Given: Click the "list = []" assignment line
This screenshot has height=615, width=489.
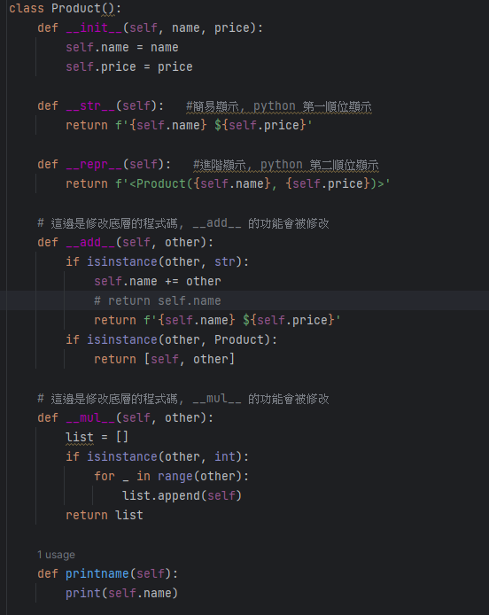Looking at the screenshot, I should tap(97, 438).
